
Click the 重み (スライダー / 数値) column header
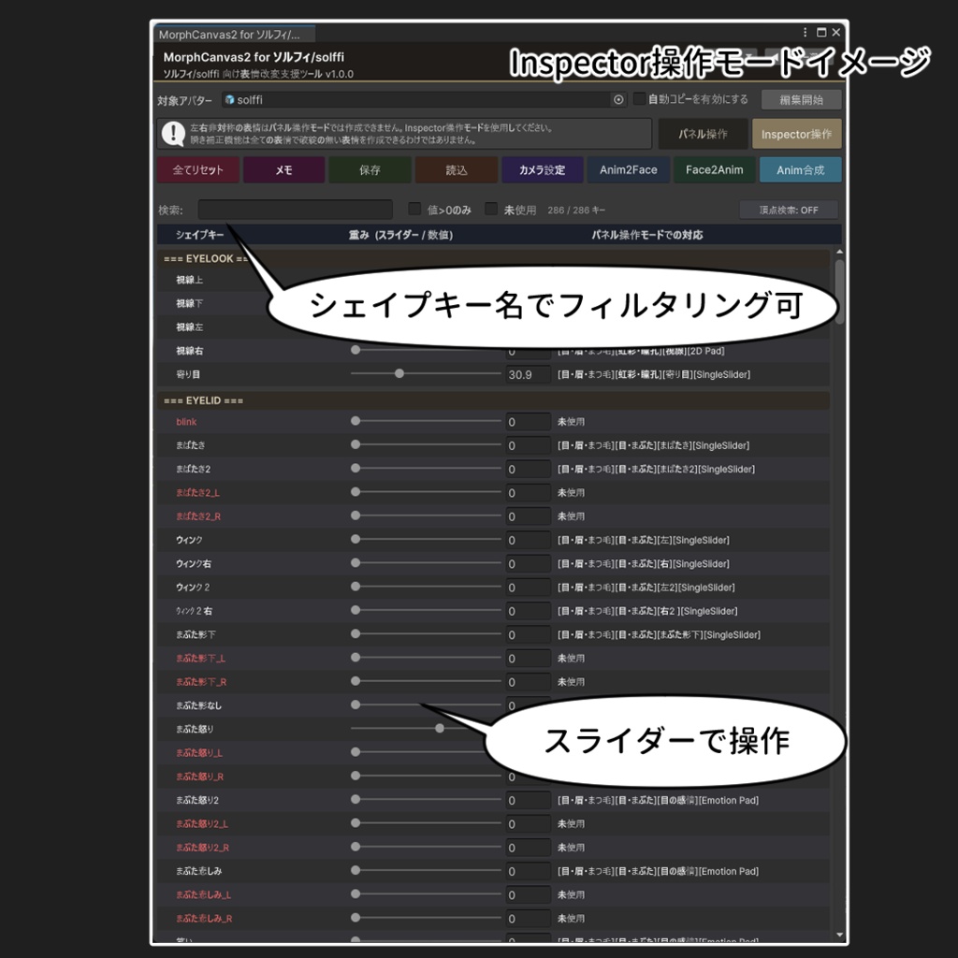pos(400,235)
